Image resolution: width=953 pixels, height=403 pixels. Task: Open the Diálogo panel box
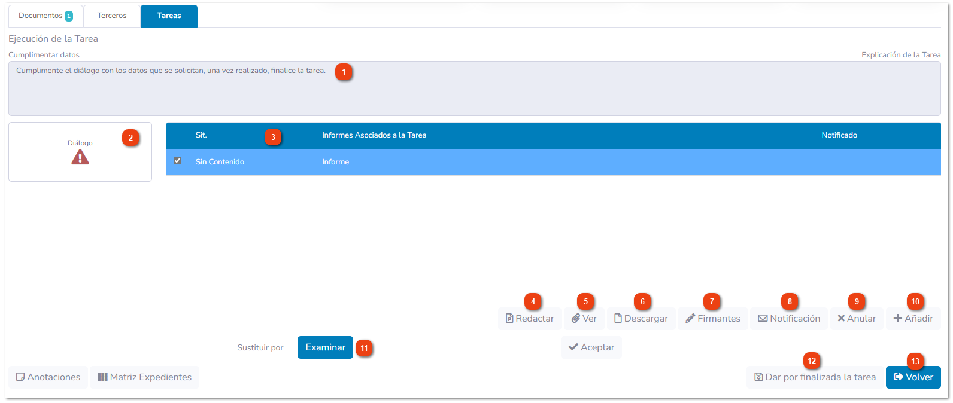[x=80, y=152]
